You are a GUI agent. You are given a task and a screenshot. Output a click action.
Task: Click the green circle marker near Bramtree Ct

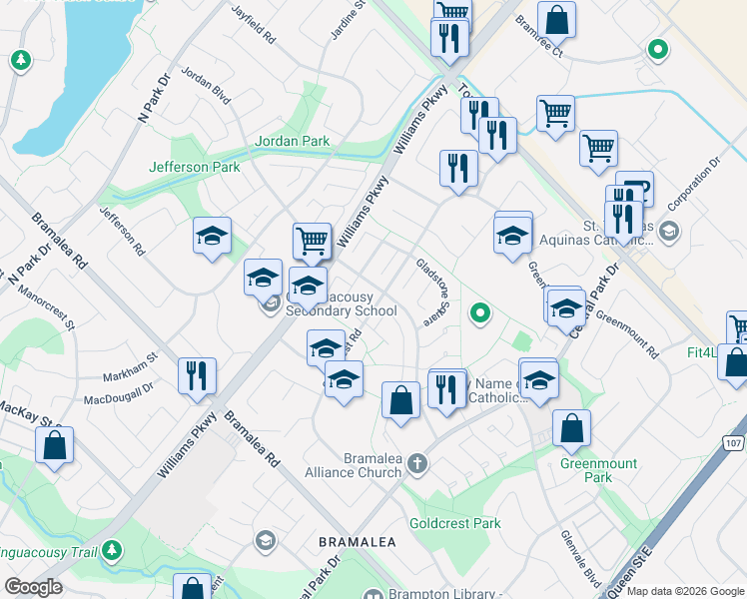coord(658,50)
